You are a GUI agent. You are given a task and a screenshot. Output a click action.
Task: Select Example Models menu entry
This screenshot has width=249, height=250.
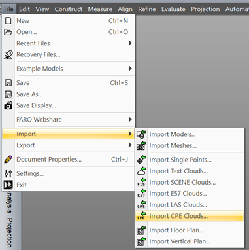pos(69,69)
